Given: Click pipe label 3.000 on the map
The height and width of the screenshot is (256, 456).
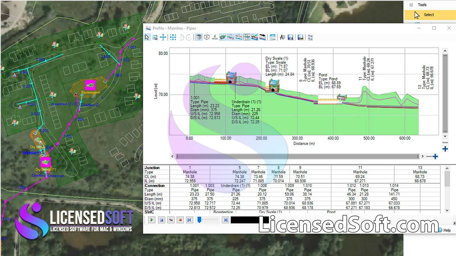Looking at the screenshot, I should (40, 59).
